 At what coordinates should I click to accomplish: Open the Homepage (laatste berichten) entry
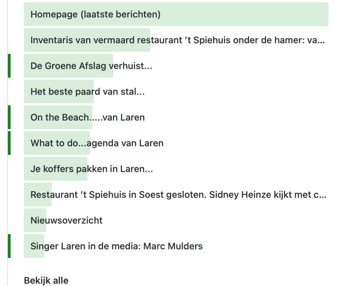click(95, 15)
